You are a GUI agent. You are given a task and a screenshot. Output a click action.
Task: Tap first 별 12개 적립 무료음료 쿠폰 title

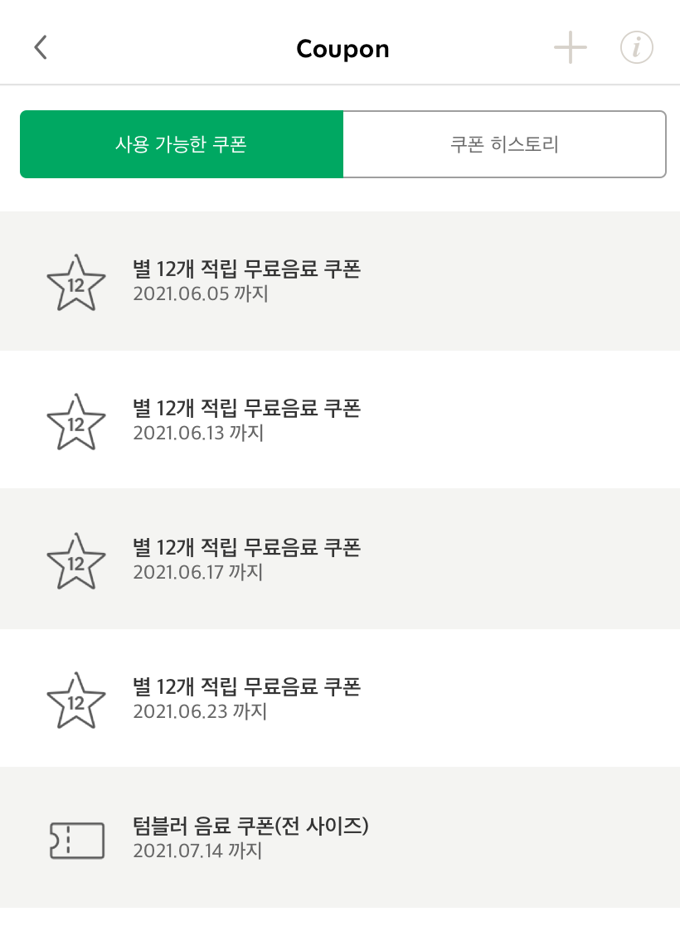[246, 269]
